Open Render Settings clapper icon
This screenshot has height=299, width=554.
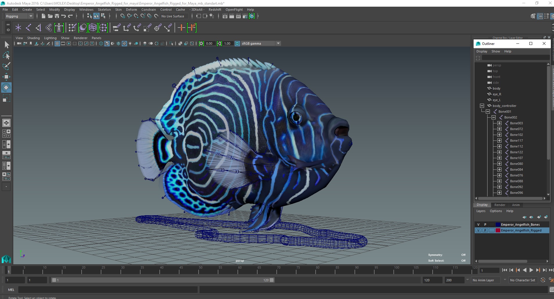[x=245, y=16]
